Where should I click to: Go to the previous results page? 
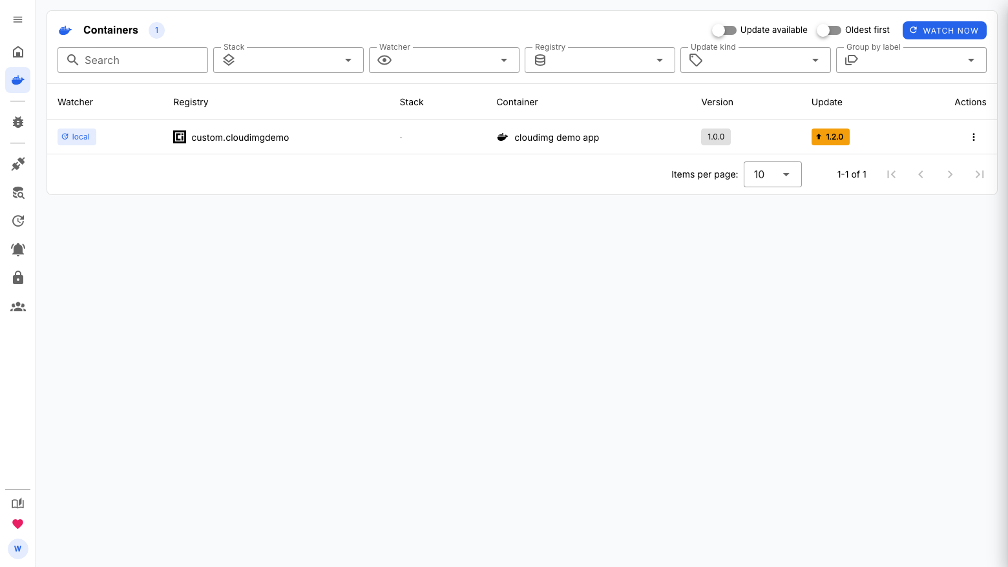(x=921, y=174)
